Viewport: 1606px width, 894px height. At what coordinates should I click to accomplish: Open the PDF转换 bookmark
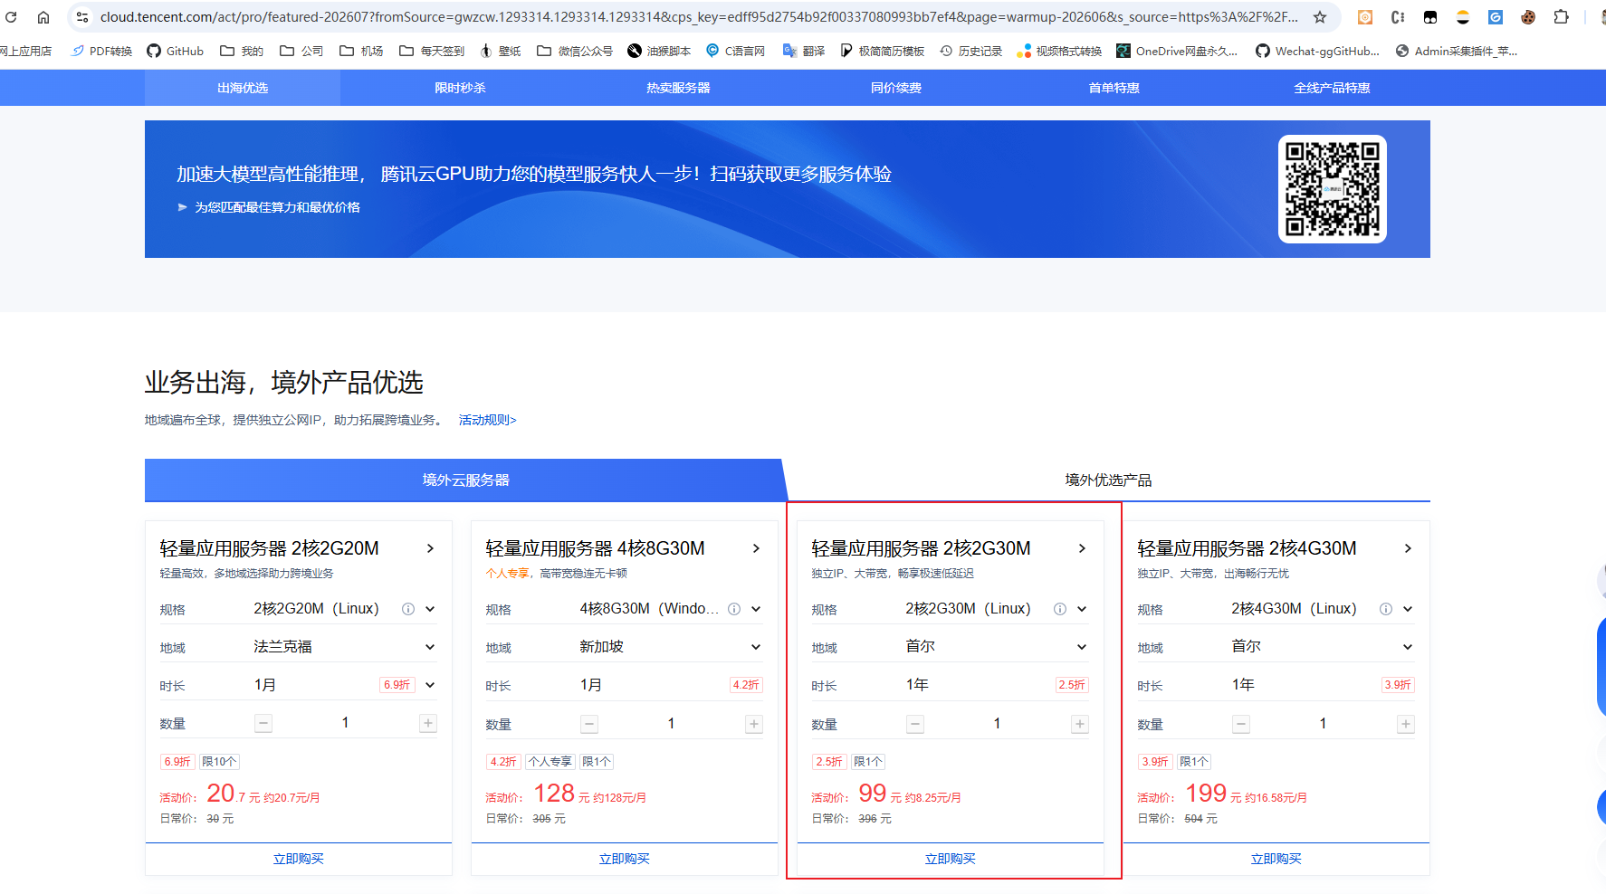101,52
